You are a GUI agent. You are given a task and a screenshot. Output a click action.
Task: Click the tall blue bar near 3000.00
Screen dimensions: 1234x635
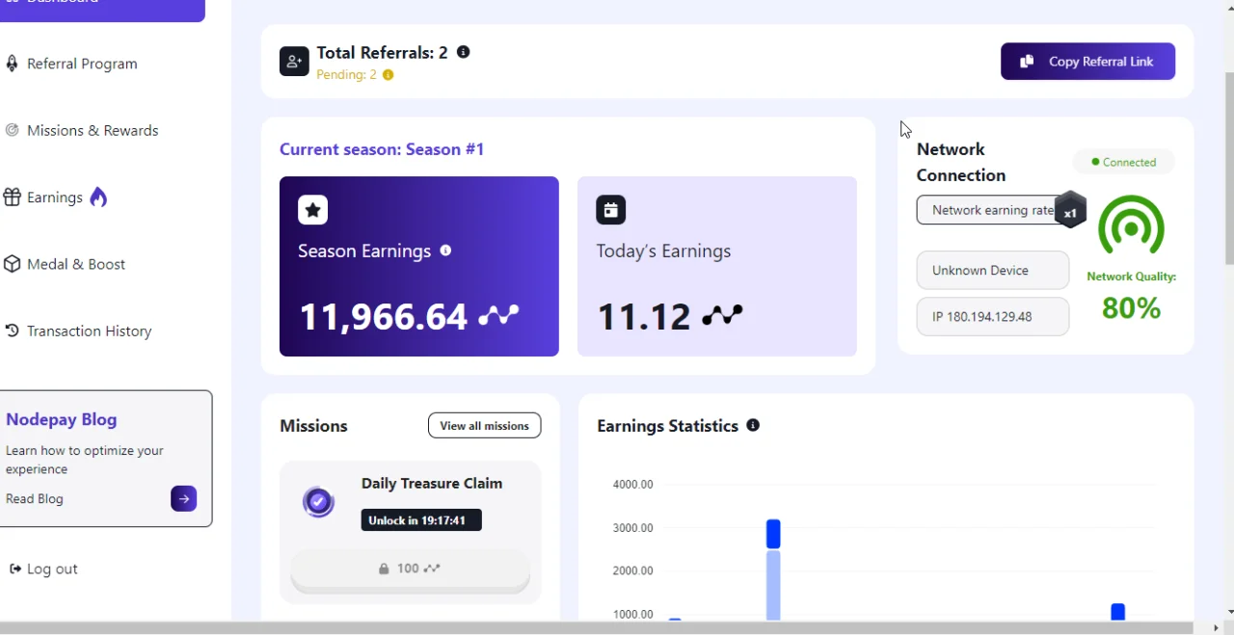(x=773, y=534)
